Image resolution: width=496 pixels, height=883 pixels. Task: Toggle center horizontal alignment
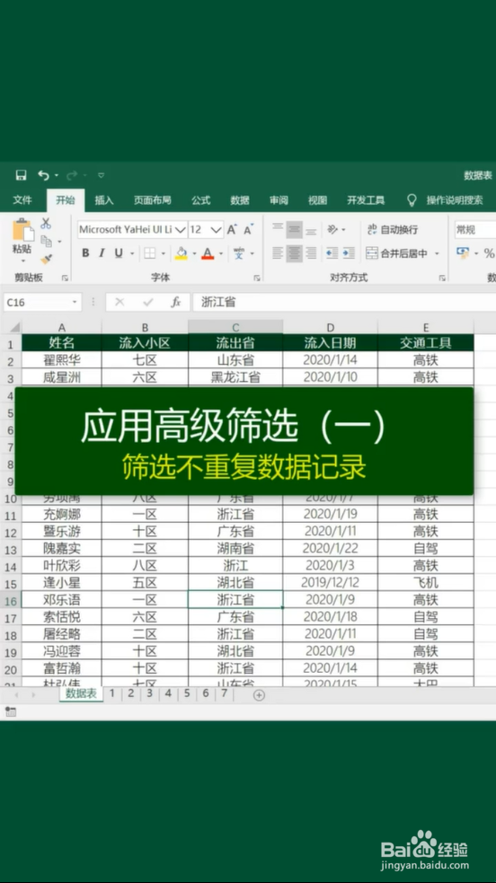coord(295,253)
